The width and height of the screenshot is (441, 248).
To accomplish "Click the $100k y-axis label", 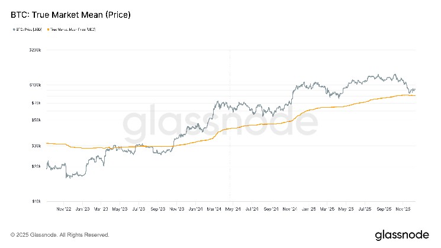I will (36, 85).
